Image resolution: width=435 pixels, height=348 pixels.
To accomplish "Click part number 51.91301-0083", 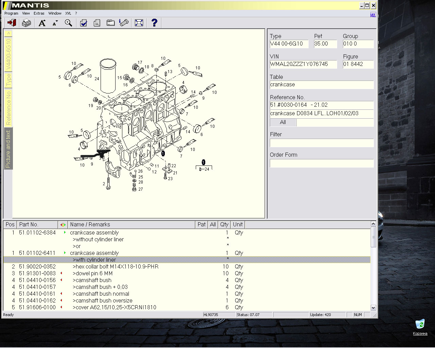I will tap(37, 273).
